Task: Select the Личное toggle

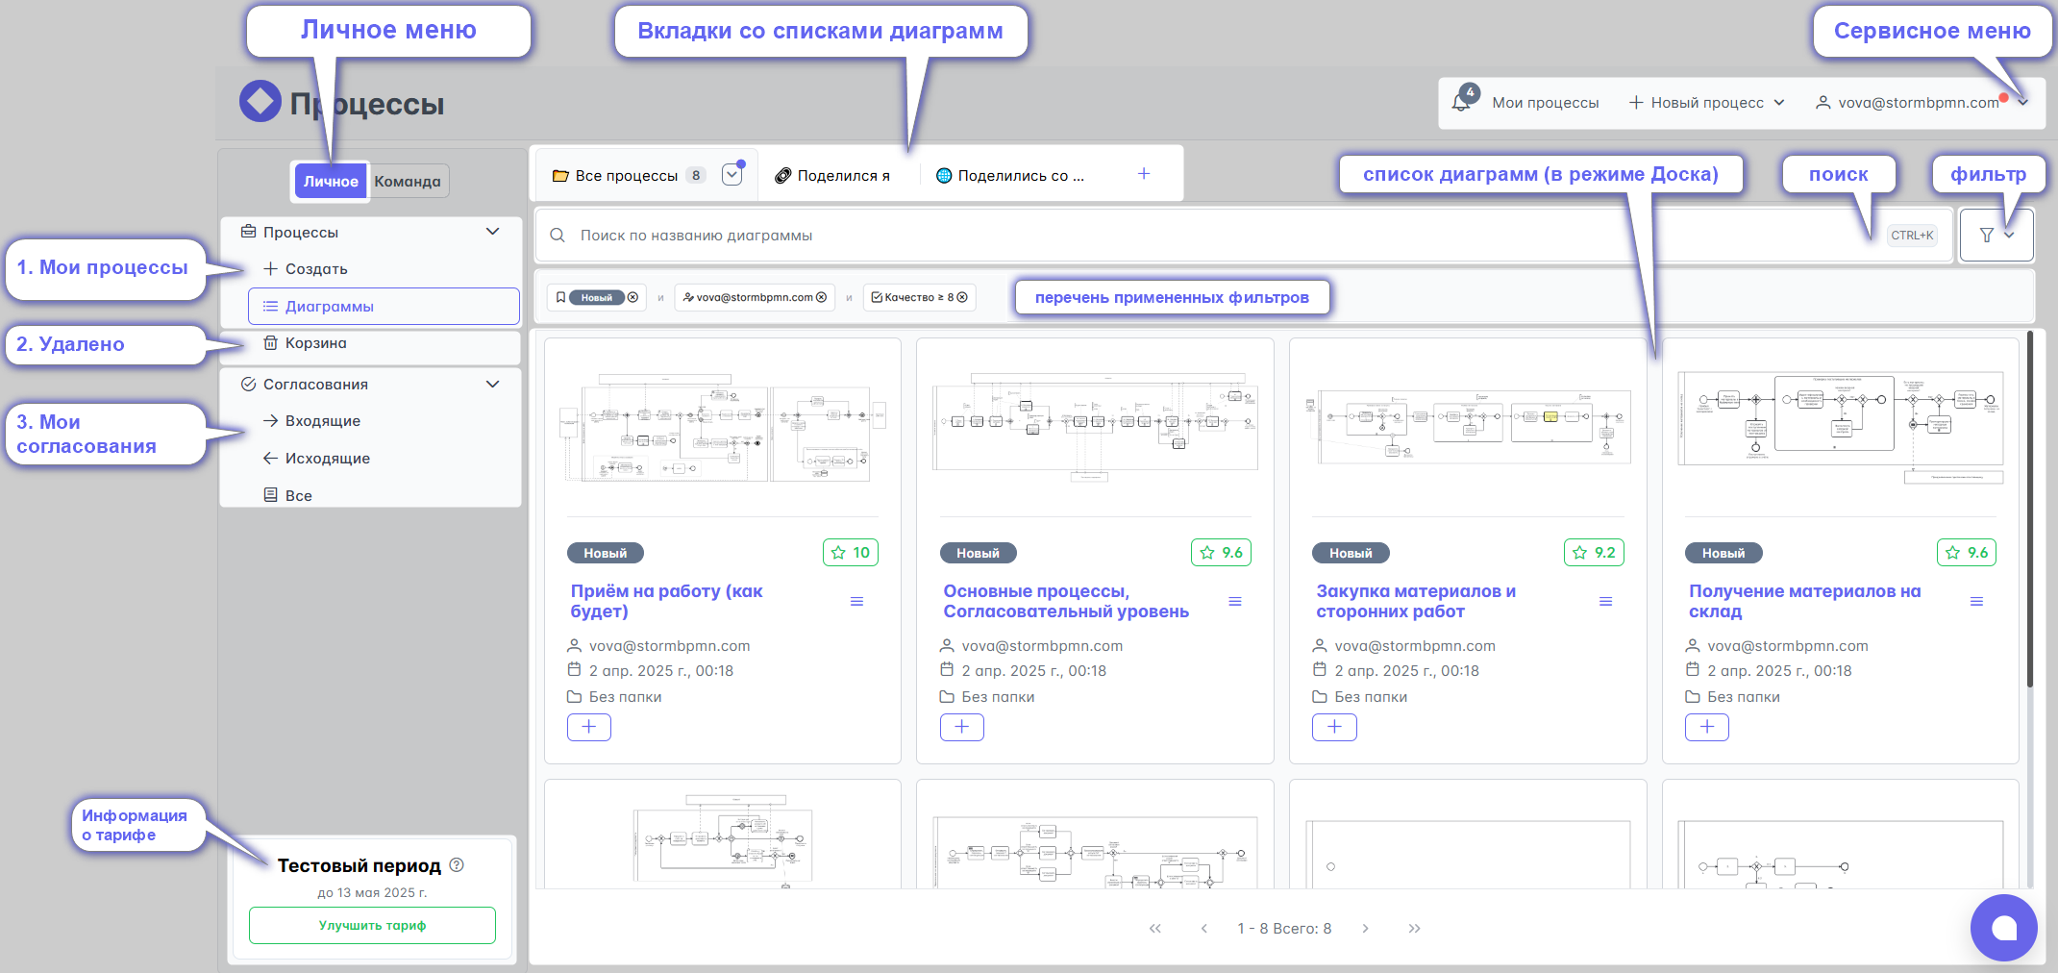Action: point(331,182)
